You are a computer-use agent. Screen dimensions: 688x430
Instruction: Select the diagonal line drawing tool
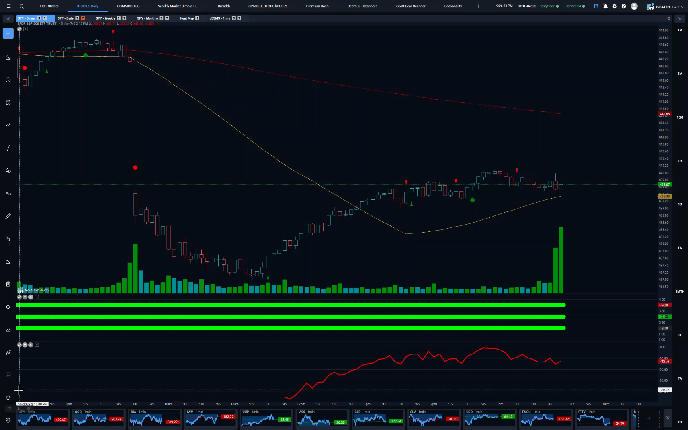click(8, 148)
